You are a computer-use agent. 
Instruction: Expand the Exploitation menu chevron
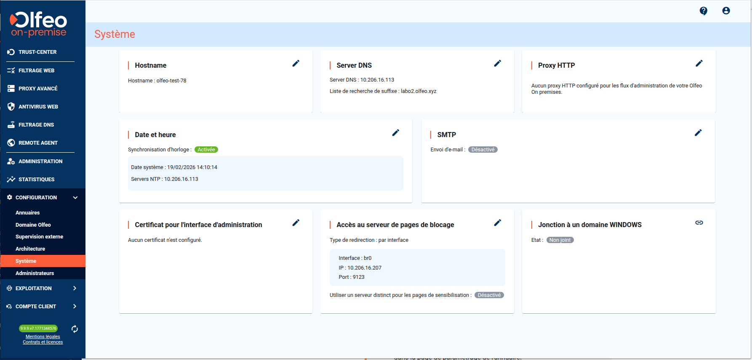(x=75, y=289)
